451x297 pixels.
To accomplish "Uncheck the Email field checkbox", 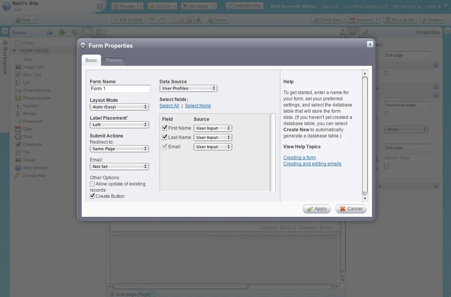I will (x=165, y=146).
